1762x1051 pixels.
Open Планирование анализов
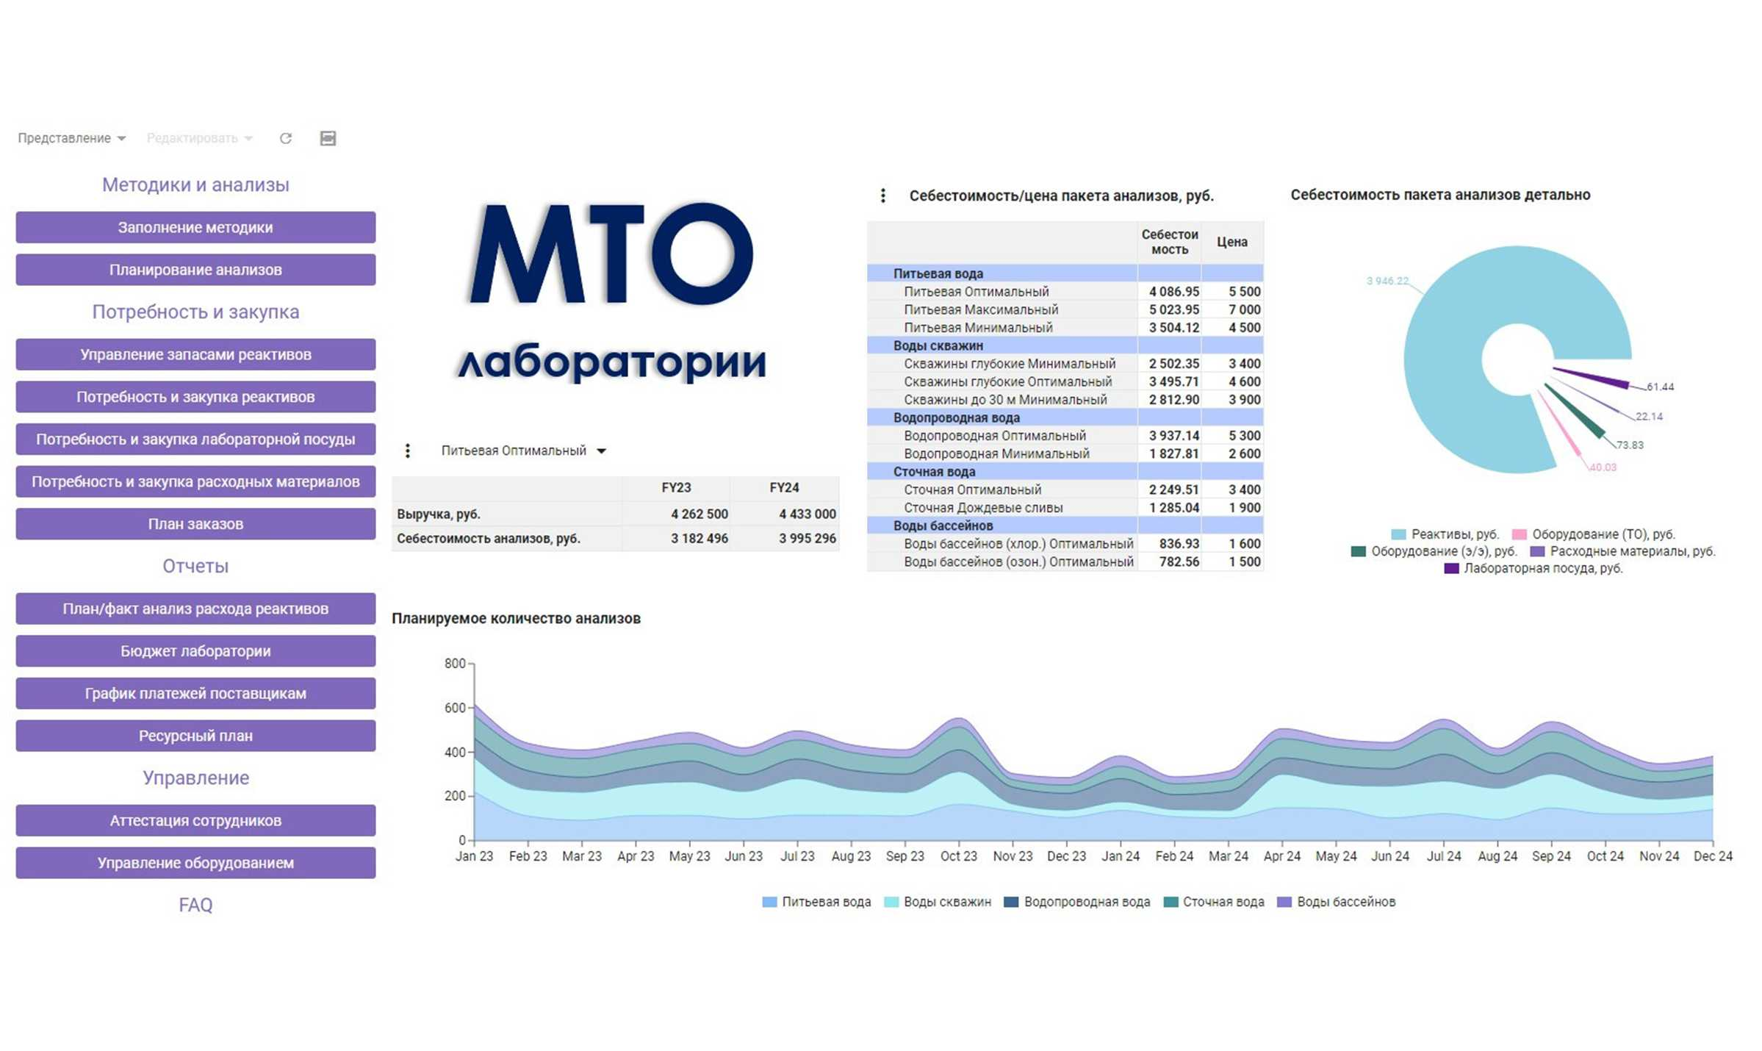195,270
